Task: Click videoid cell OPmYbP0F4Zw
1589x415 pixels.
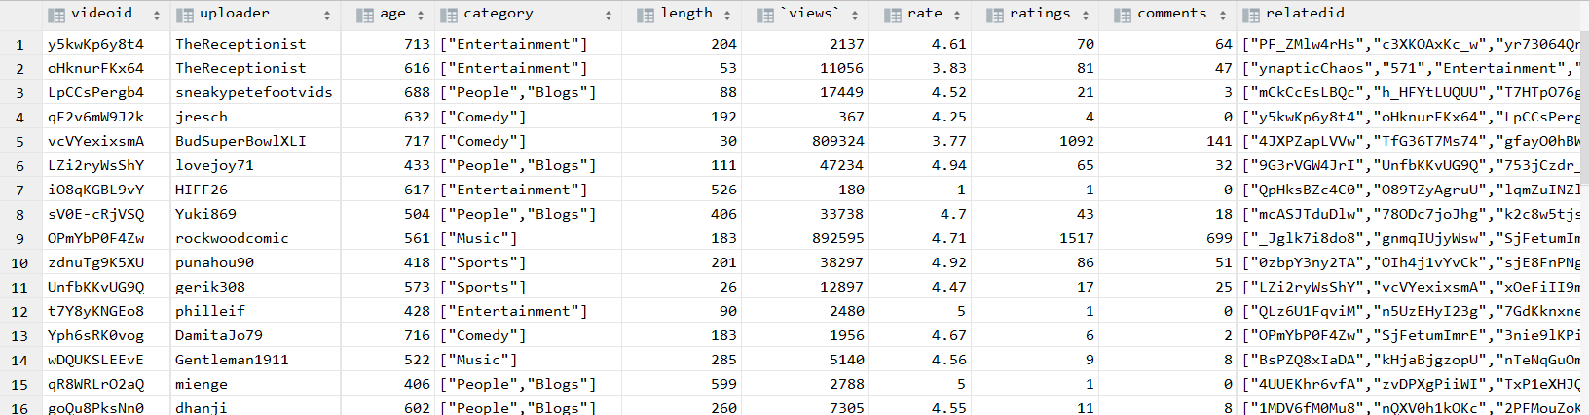Action: click(x=95, y=238)
